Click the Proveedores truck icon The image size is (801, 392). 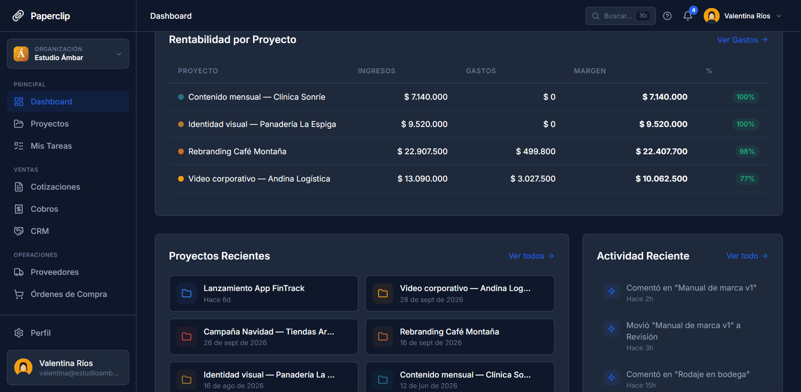point(19,272)
